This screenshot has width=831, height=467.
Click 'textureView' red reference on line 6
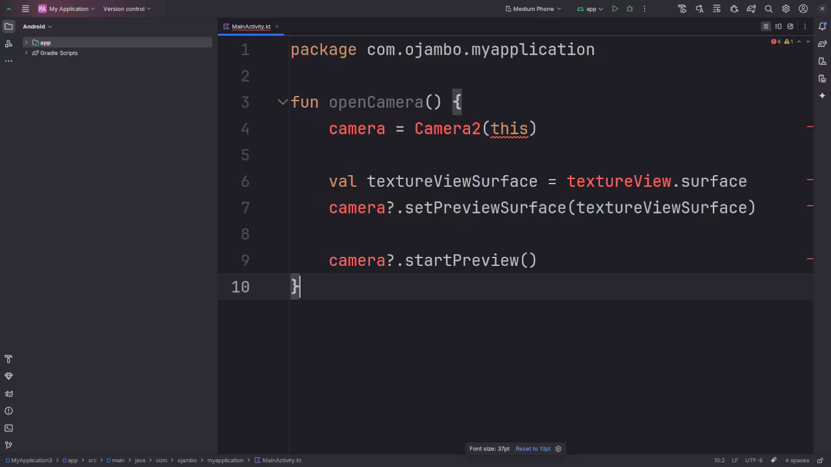click(619, 181)
